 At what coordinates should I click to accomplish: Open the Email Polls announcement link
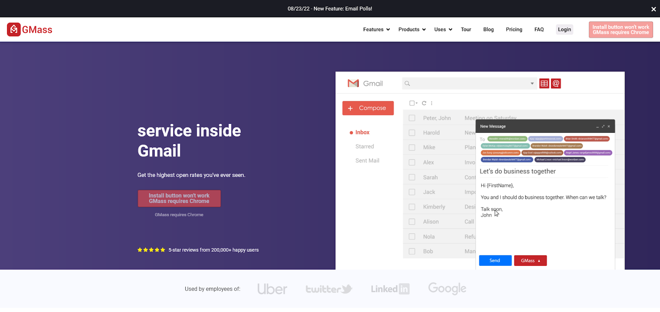click(330, 9)
